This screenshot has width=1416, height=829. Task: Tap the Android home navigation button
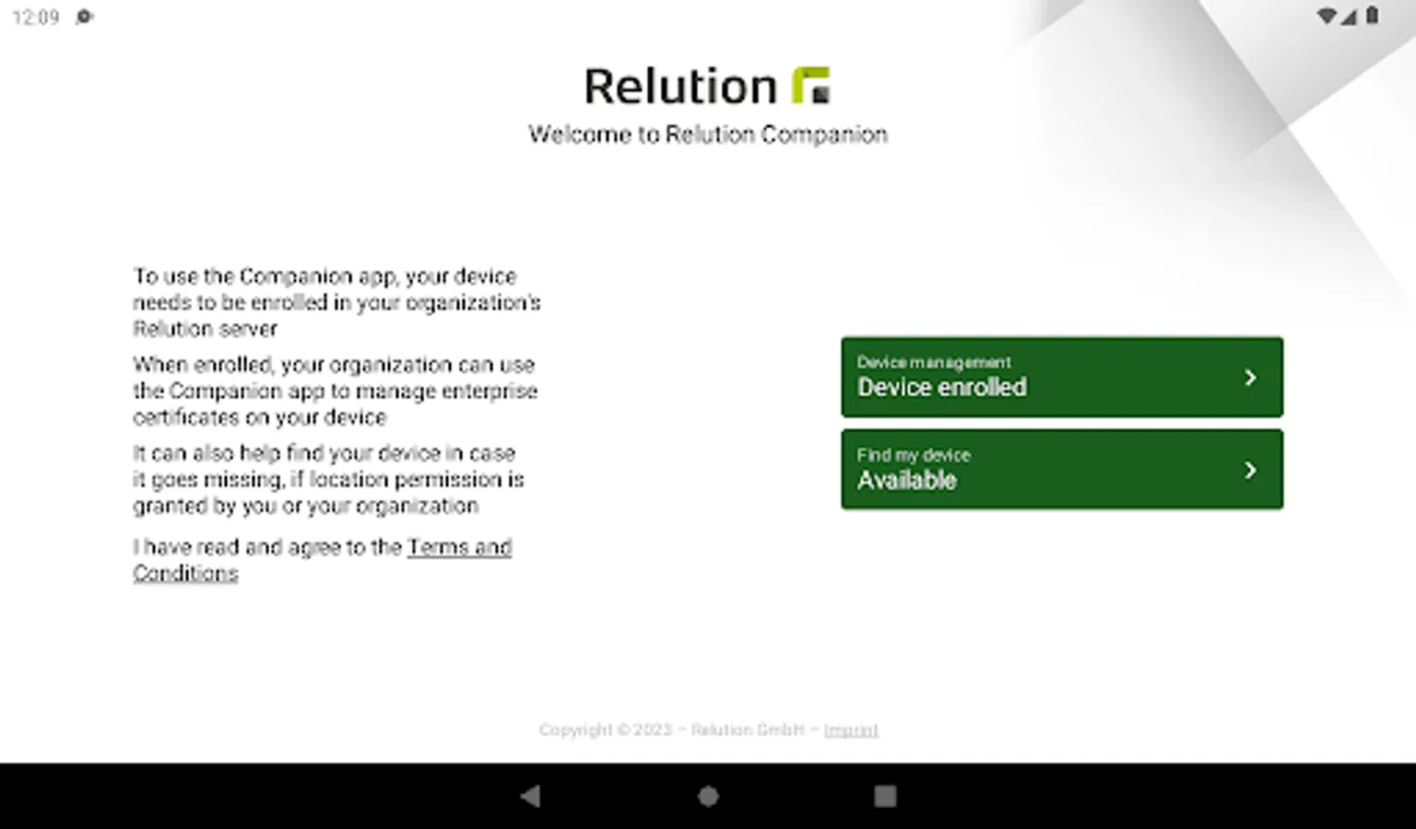[708, 796]
